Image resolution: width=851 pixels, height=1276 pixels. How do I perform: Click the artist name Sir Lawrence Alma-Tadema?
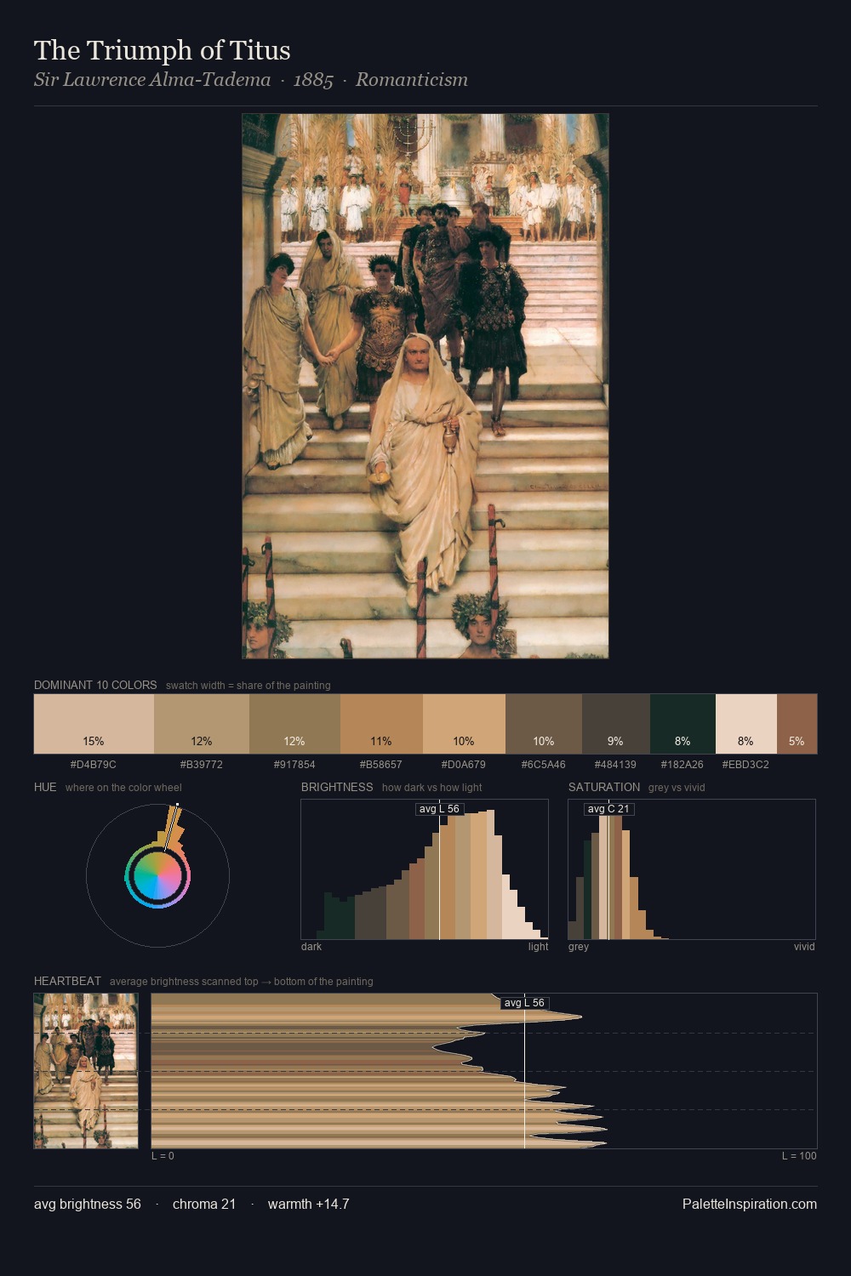[152, 80]
